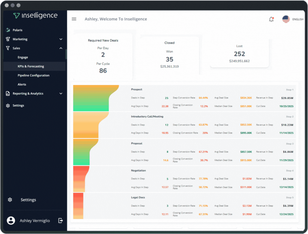Click the Required New Deals card
This screenshot has height=234, width=308.
click(103, 56)
